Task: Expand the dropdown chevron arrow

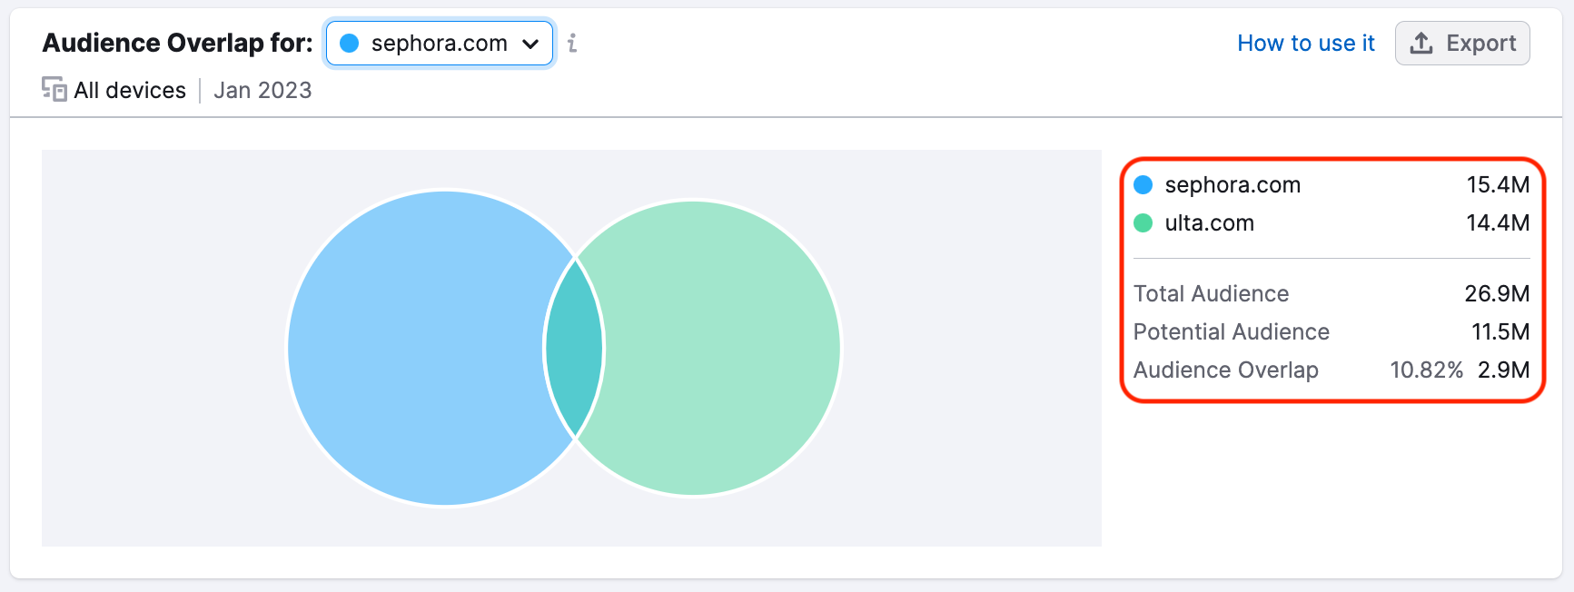Action: pos(531,44)
